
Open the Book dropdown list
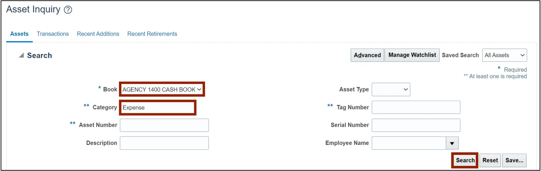point(162,89)
